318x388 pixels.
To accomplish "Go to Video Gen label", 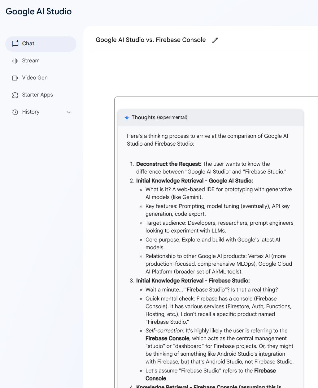I will pyautogui.click(x=35, y=78).
